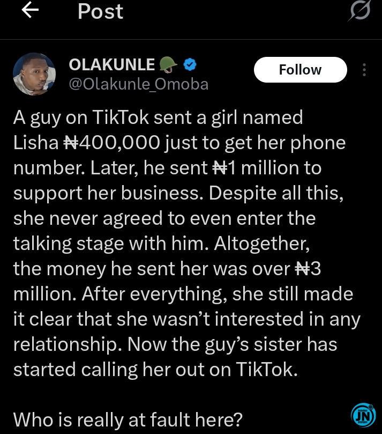
Task: Tap the Grok slashed-circle icon
Action: [358, 12]
